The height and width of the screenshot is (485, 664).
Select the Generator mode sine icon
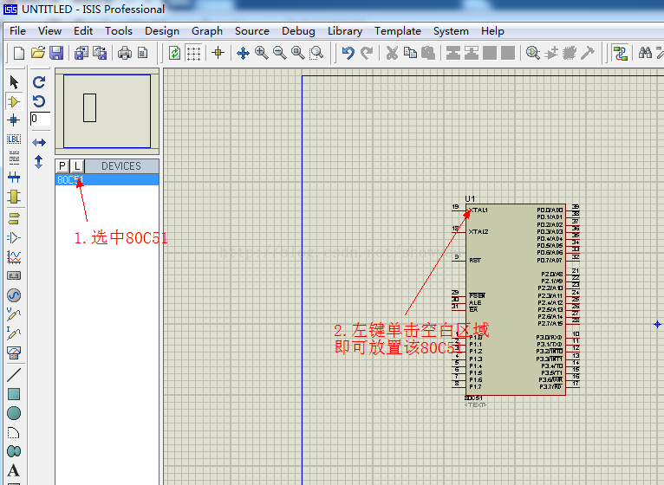point(14,295)
